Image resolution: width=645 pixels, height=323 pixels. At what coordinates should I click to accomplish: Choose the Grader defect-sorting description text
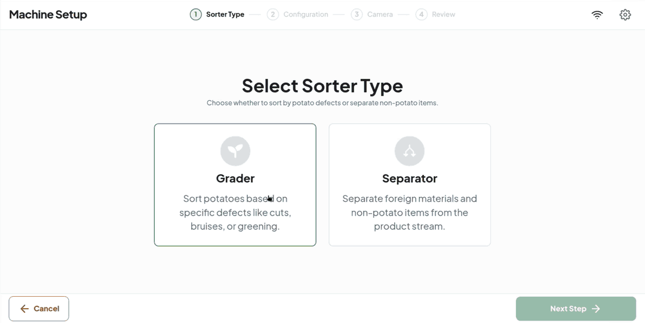pos(235,213)
